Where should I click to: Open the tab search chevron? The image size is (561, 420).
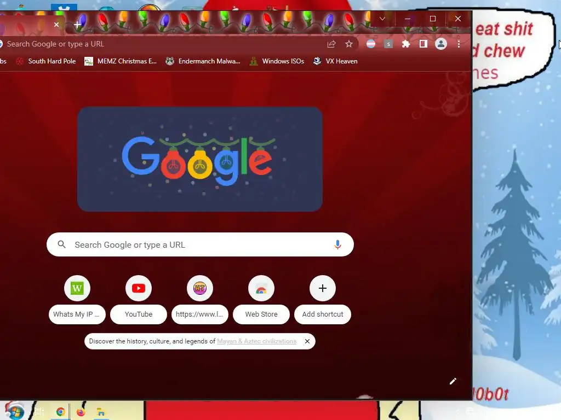pos(382,19)
